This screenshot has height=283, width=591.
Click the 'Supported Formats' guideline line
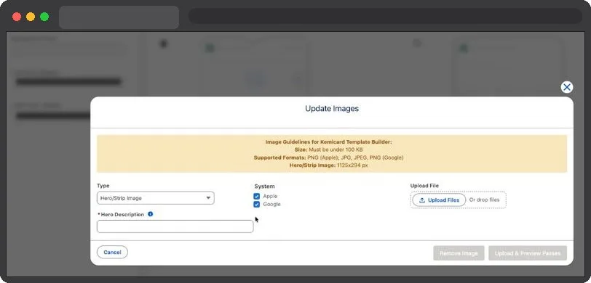329,157
